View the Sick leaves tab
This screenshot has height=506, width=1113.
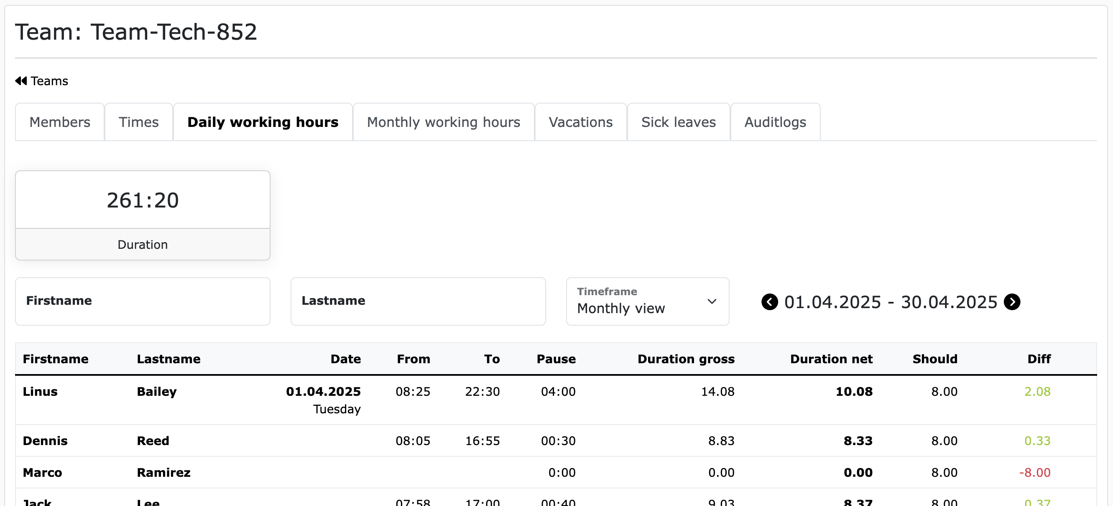point(678,122)
